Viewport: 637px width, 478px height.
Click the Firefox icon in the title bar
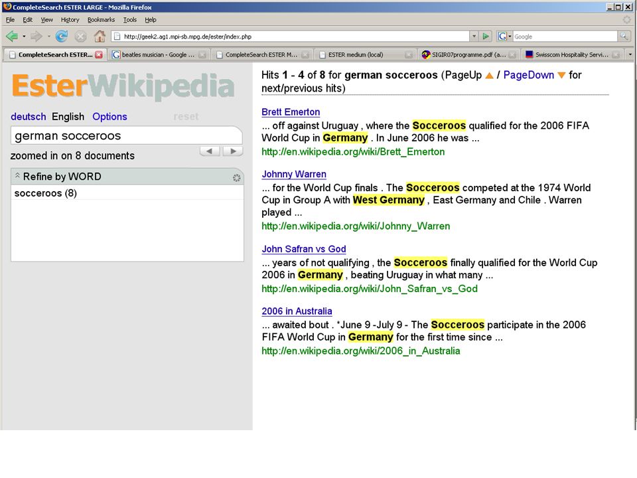coord(7,7)
